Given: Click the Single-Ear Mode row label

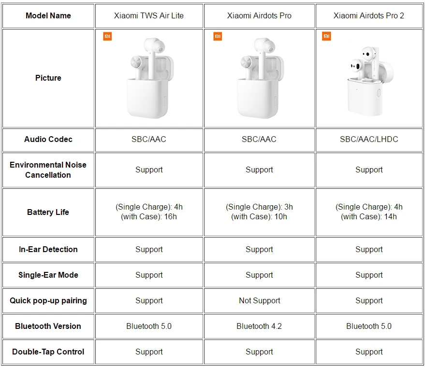Looking at the screenshot, I should pos(48,275).
